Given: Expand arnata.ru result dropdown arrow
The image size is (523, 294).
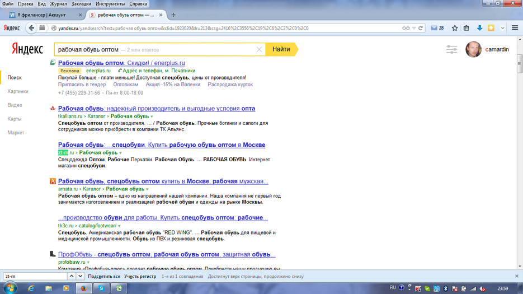Looking at the screenshot, I should 147,189.
